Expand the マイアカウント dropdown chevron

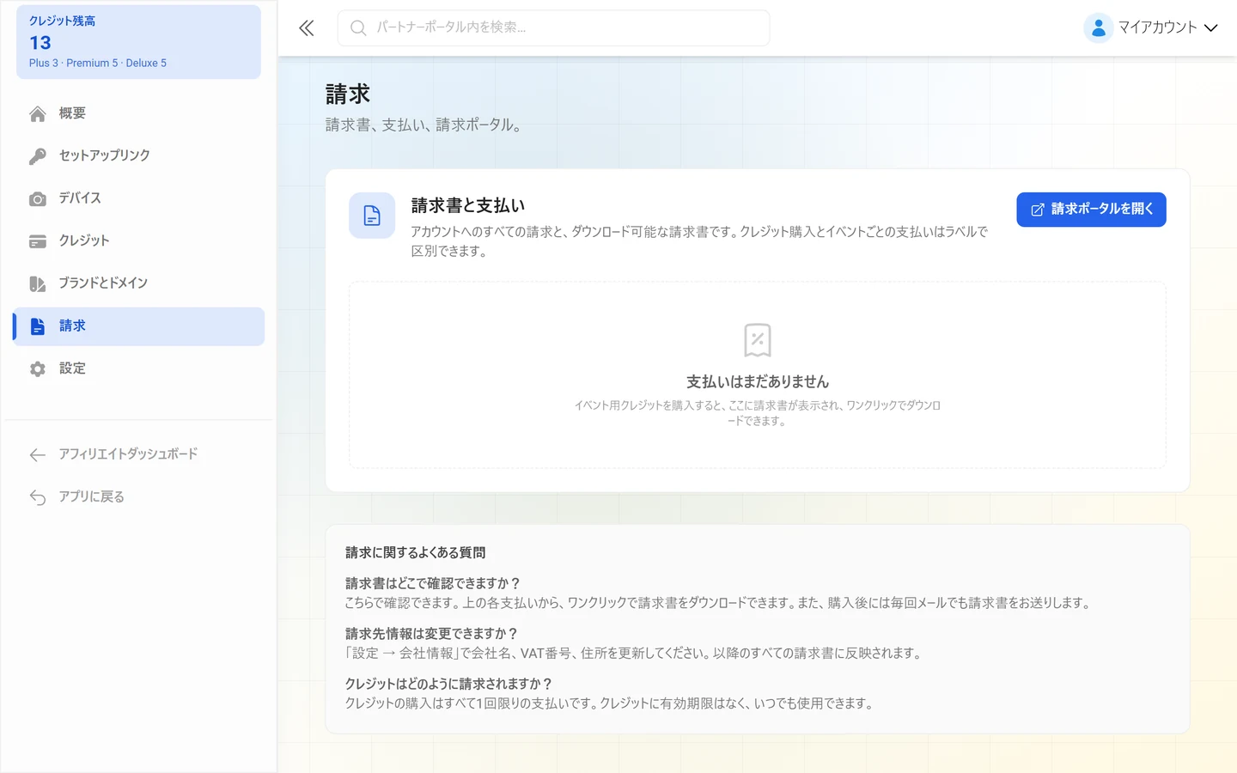pyautogui.click(x=1211, y=28)
